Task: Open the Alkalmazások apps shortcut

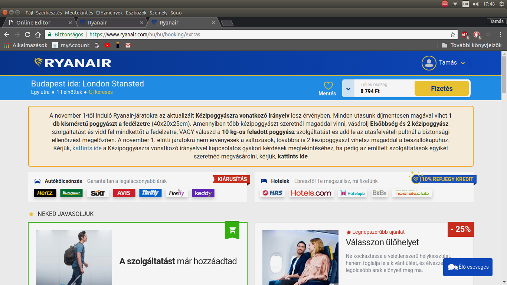Action: [x=26, y=45]
